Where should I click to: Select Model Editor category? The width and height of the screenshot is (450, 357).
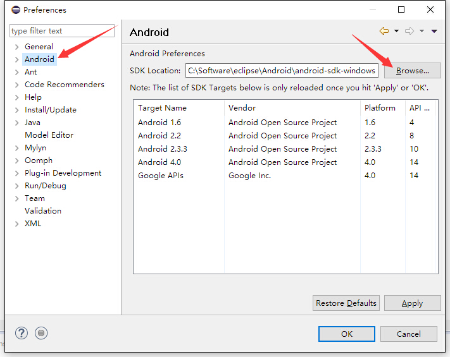(49, 135)
